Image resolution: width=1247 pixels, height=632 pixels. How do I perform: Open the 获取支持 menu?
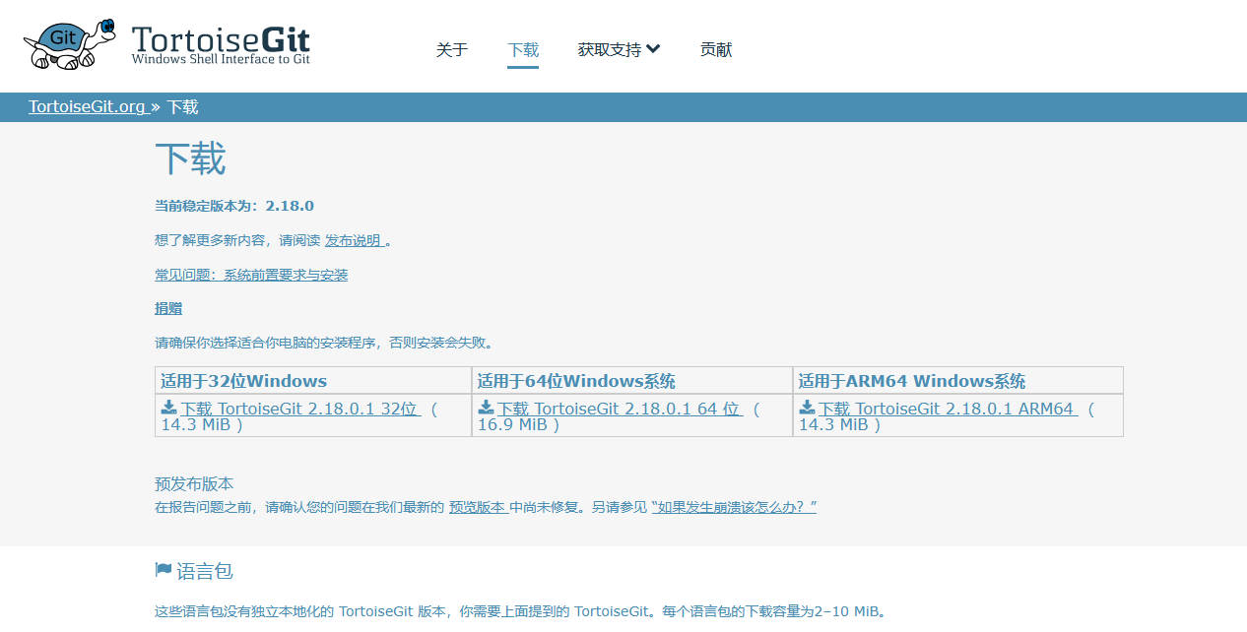(619, 49)
